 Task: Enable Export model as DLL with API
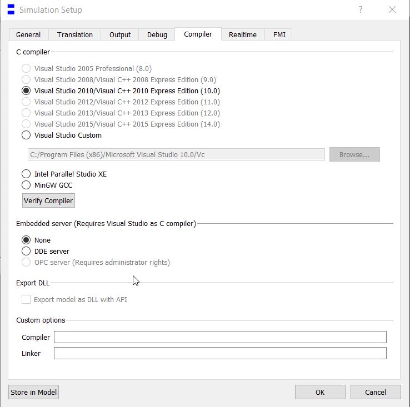[74, 299]
